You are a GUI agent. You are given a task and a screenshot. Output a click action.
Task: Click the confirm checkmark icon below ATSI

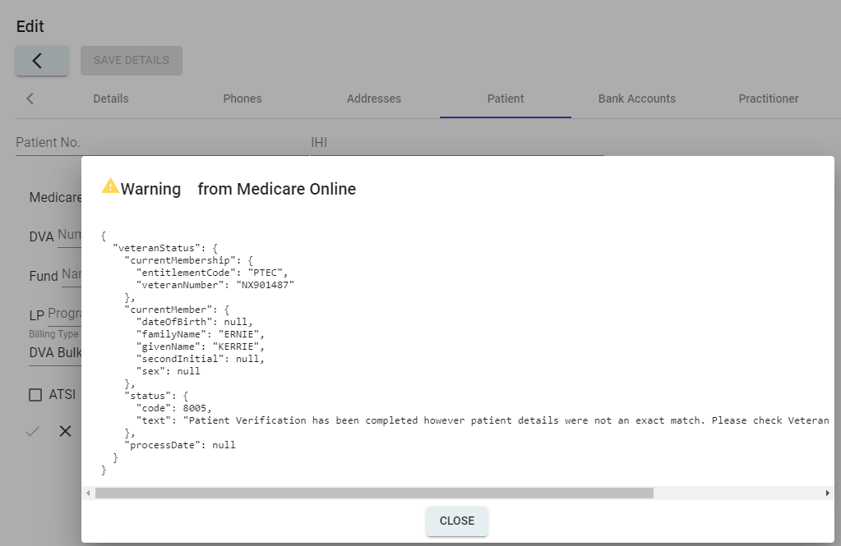pyautogui.click(x=33, y=431)
